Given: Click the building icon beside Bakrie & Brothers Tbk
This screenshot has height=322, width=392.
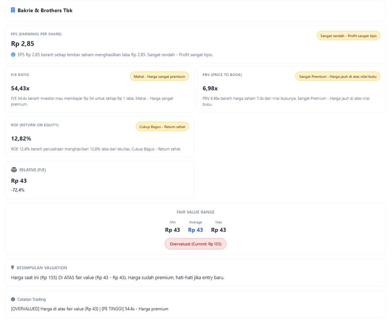Looking at the screenshot, I should (x=13, y=10).
